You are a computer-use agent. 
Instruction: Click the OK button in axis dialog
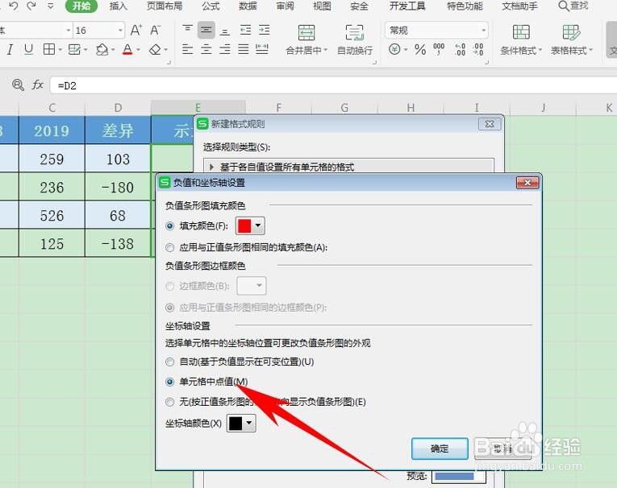tap(440, 449)
